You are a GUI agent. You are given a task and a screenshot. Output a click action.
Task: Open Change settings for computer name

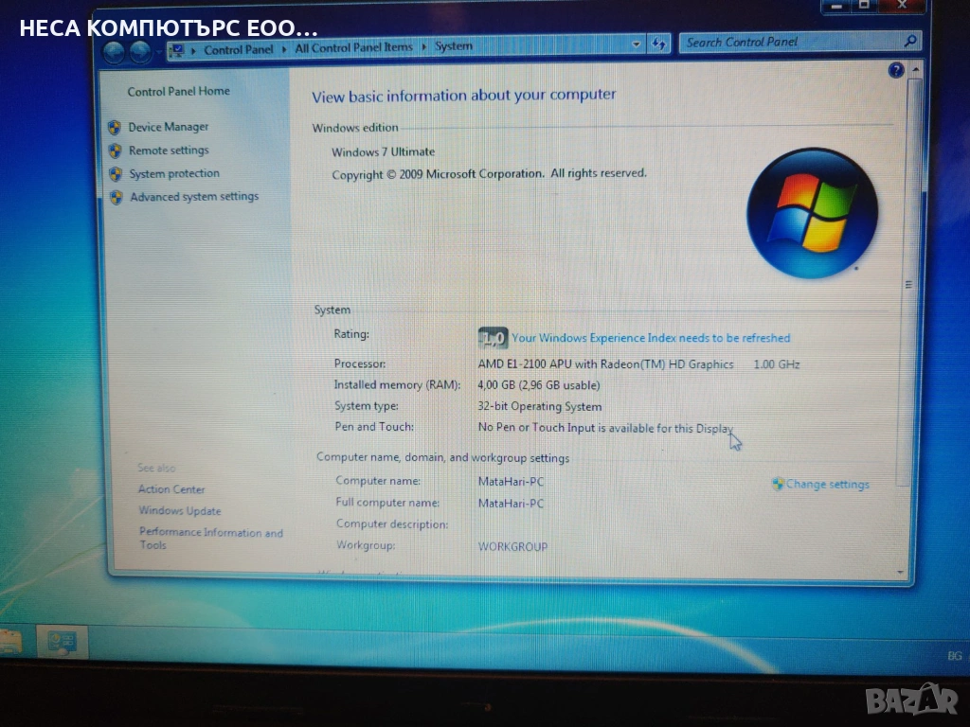[x=826, y=484]
